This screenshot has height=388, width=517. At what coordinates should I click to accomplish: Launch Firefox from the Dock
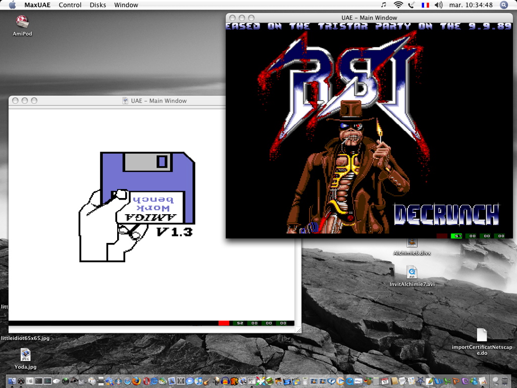[x=136, y=381]
